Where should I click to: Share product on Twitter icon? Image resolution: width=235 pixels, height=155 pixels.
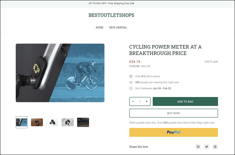click(207, 147)
